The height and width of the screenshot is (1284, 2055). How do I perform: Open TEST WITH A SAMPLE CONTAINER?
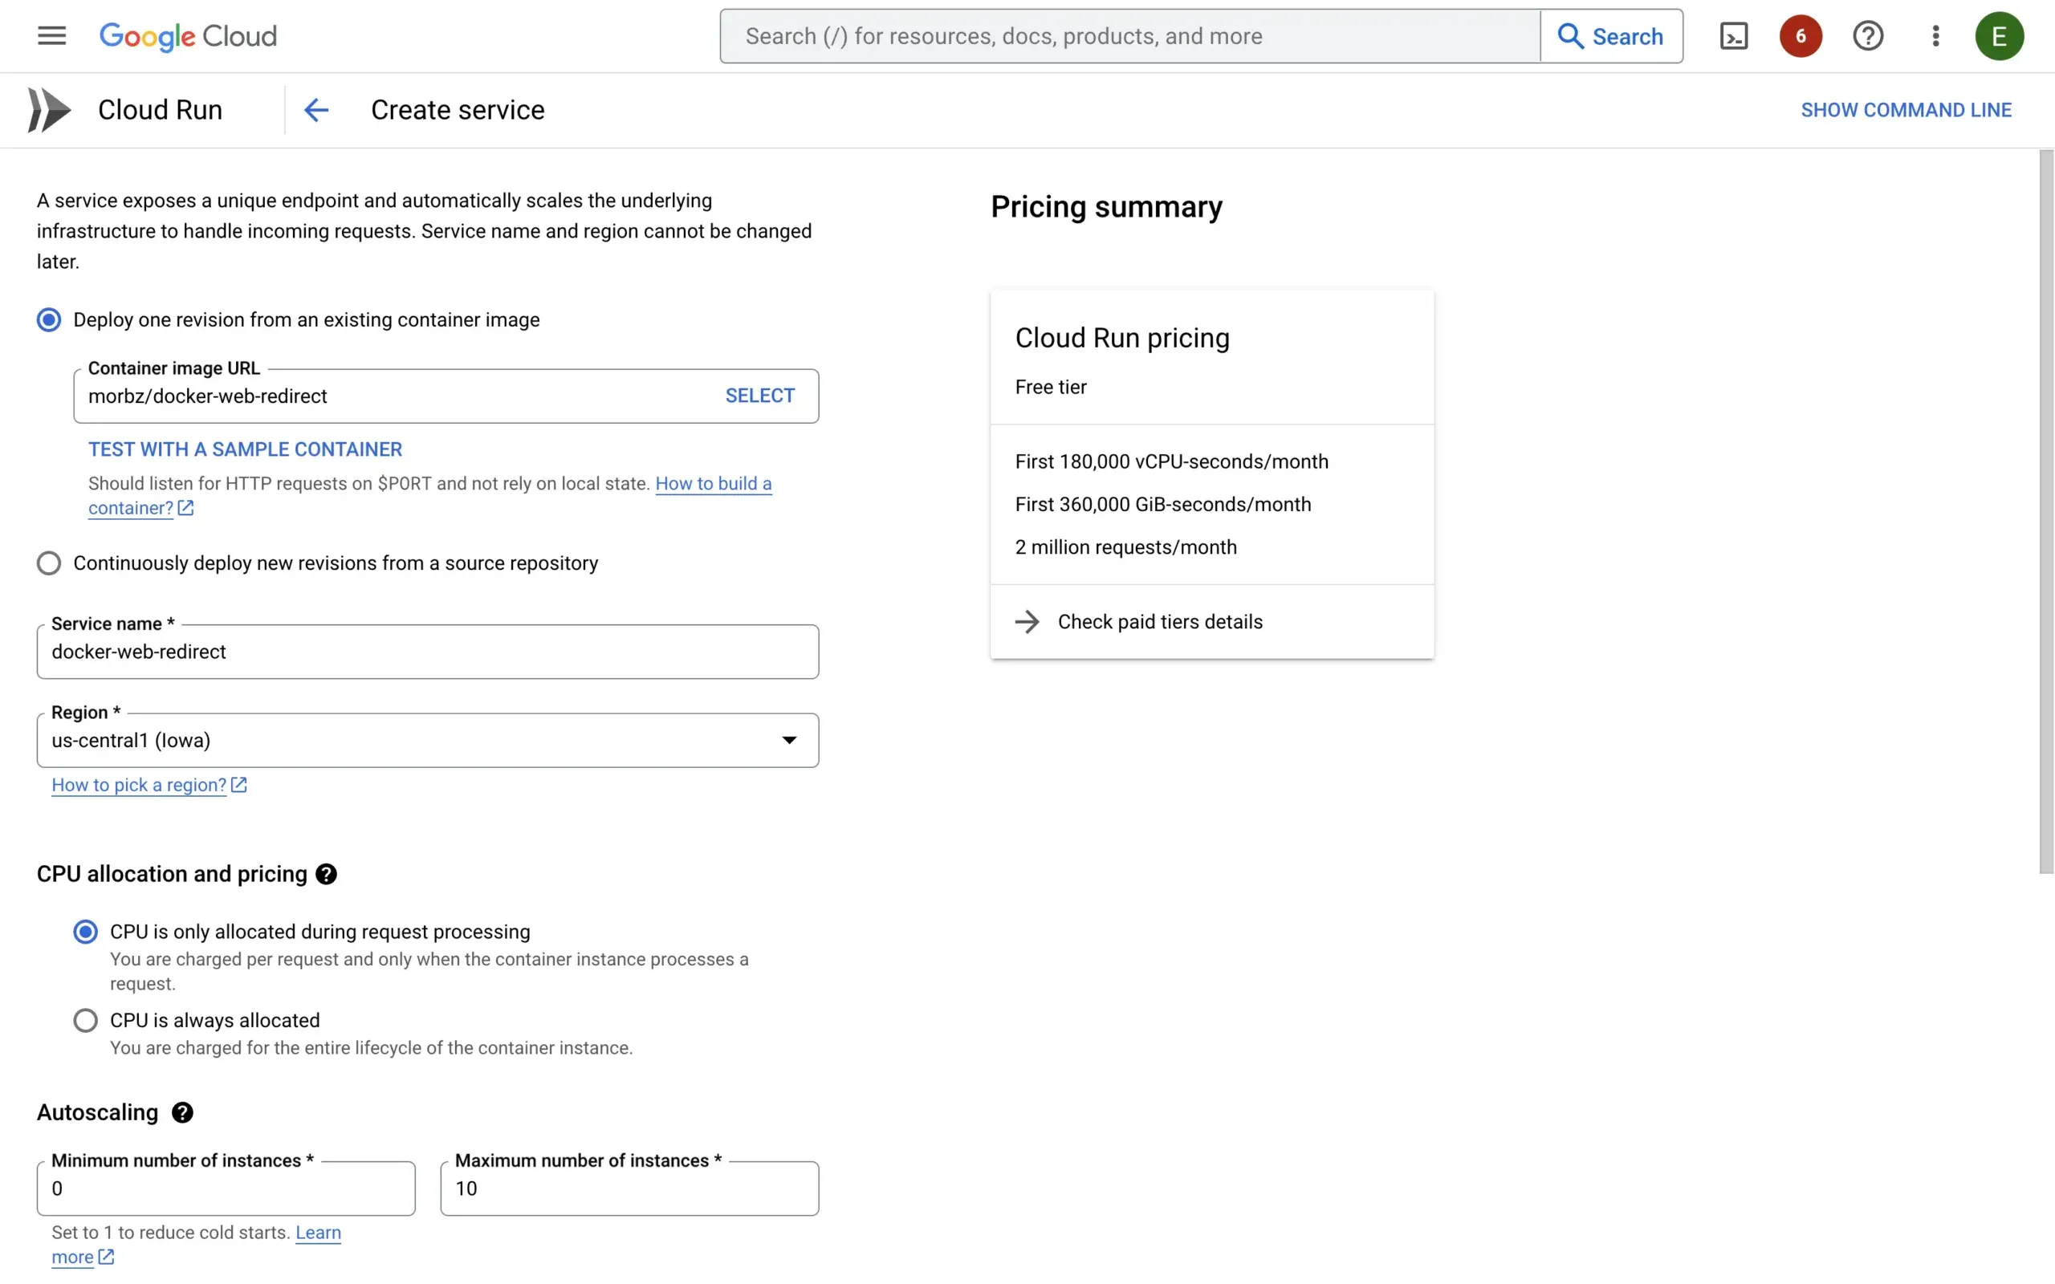point(245,449)
